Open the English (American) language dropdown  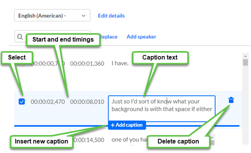click(52, 15)
